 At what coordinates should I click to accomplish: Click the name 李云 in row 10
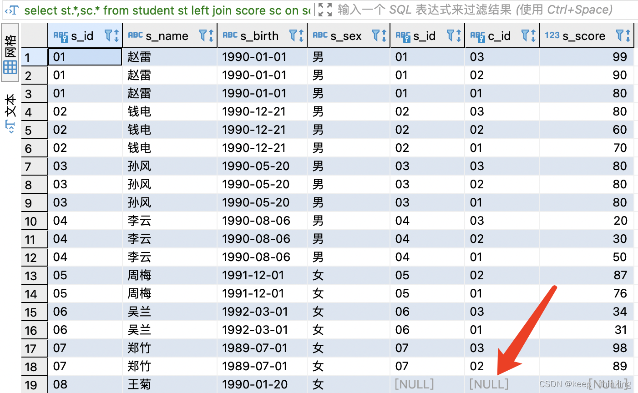[x=139, y=221]
